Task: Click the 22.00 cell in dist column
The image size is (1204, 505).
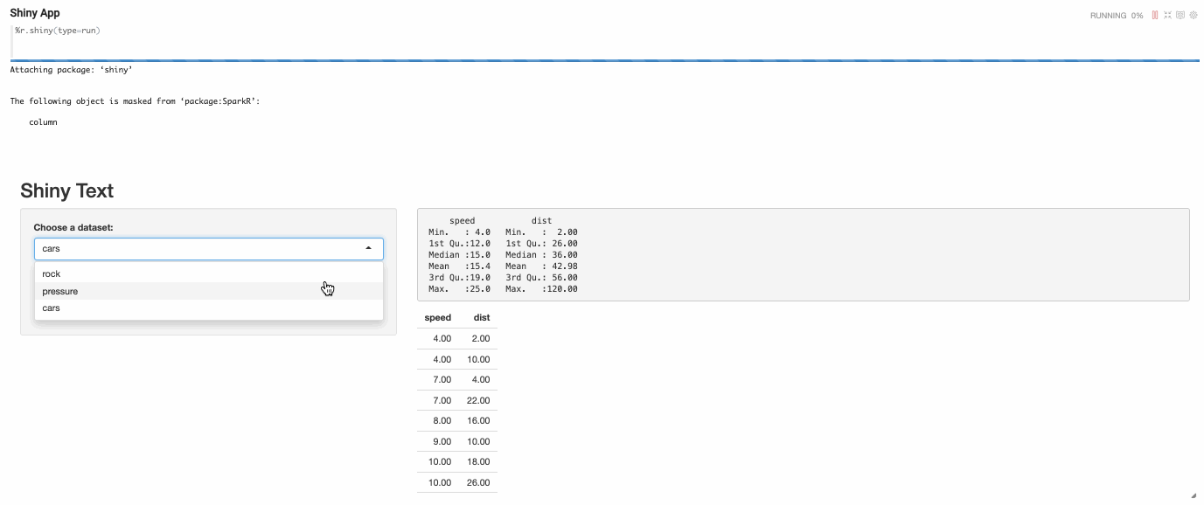Action: (478, 400)
